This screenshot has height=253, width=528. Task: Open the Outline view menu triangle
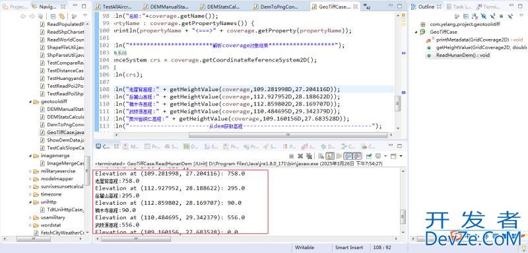[x=521, y=16]
